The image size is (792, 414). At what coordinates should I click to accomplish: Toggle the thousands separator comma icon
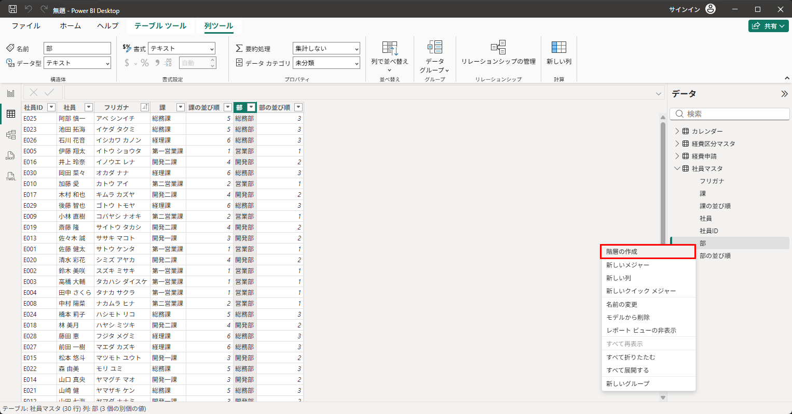157,63
